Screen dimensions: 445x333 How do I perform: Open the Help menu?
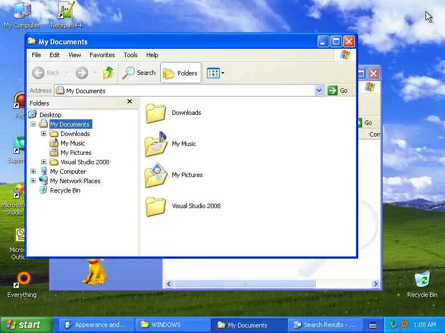click(152, 55)
